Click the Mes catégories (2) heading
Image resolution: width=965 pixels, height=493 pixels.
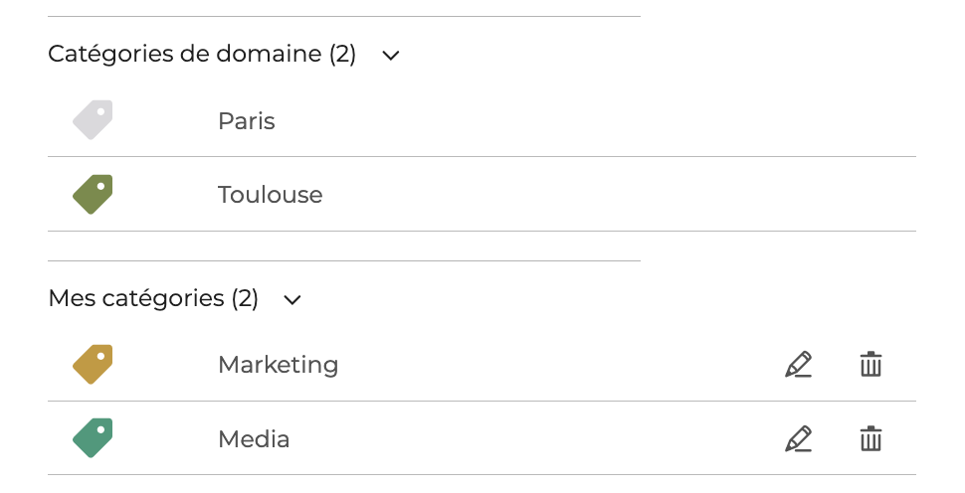coord(153,298)
